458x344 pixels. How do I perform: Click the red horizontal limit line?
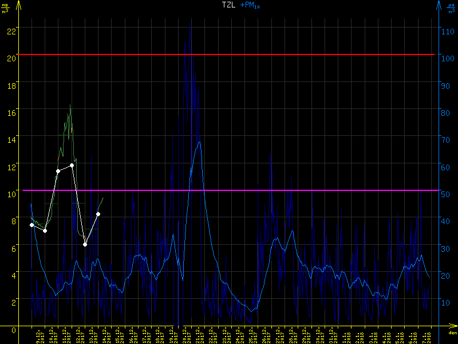[x=229, y=54]
